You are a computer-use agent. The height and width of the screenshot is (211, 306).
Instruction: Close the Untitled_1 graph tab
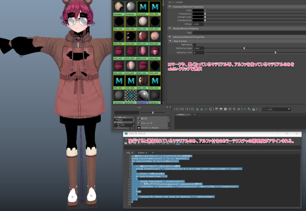189,115
